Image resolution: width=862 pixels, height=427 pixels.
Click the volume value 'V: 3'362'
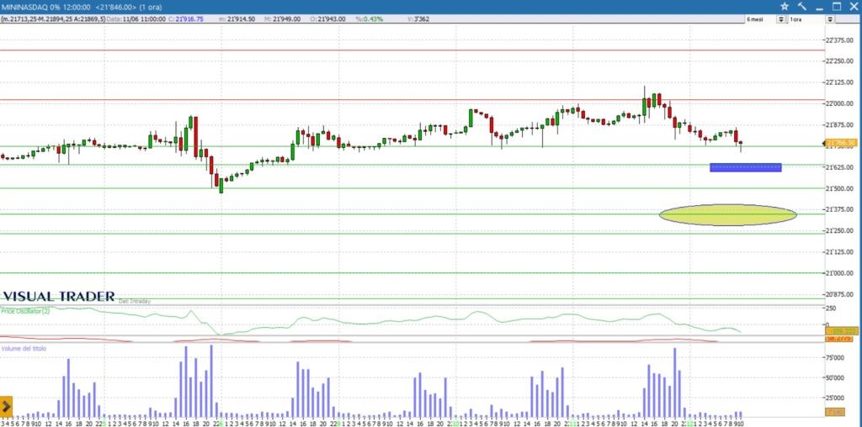[418, 18]
